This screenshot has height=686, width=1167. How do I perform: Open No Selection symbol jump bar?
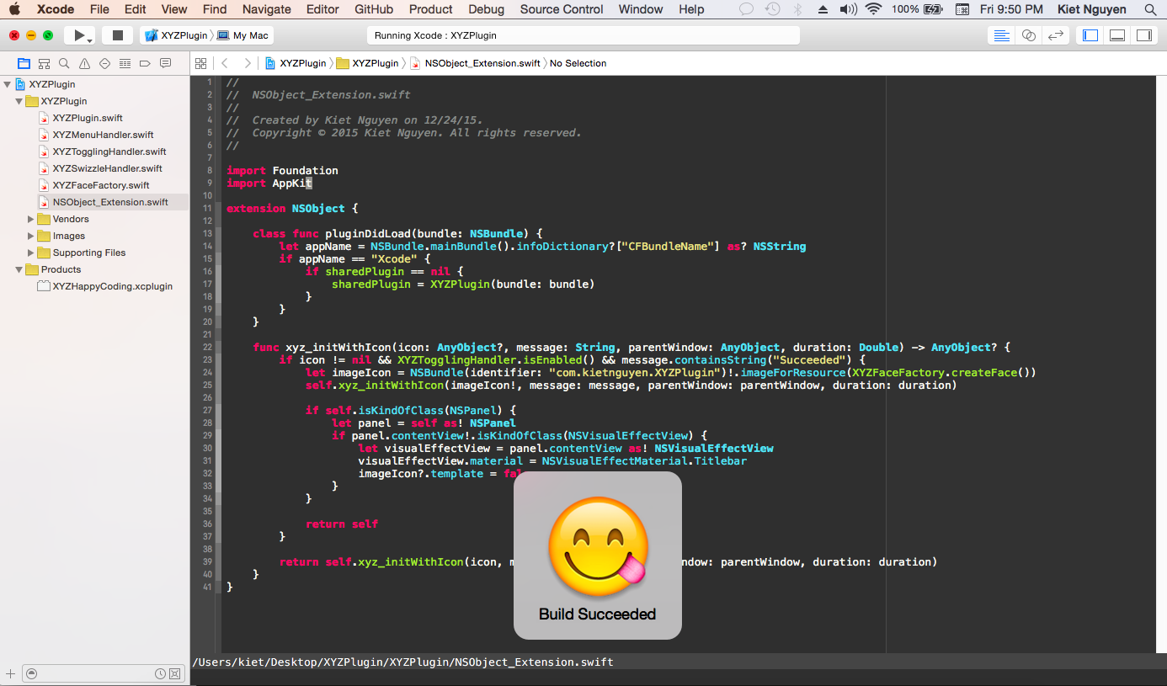[578, 63]
